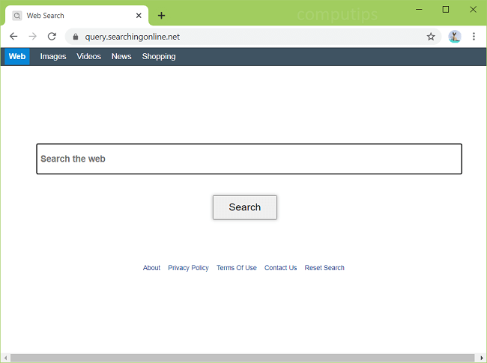Select the Web search category
This screenshot has width=487, height=363.
tap(17, 56)
